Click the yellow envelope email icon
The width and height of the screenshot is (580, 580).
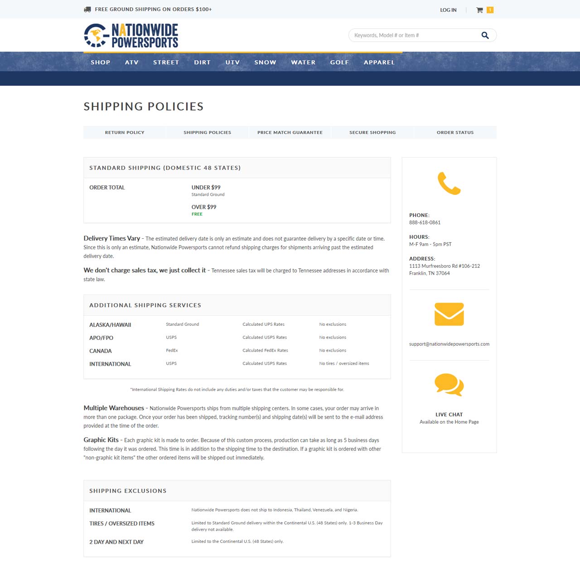449,314
